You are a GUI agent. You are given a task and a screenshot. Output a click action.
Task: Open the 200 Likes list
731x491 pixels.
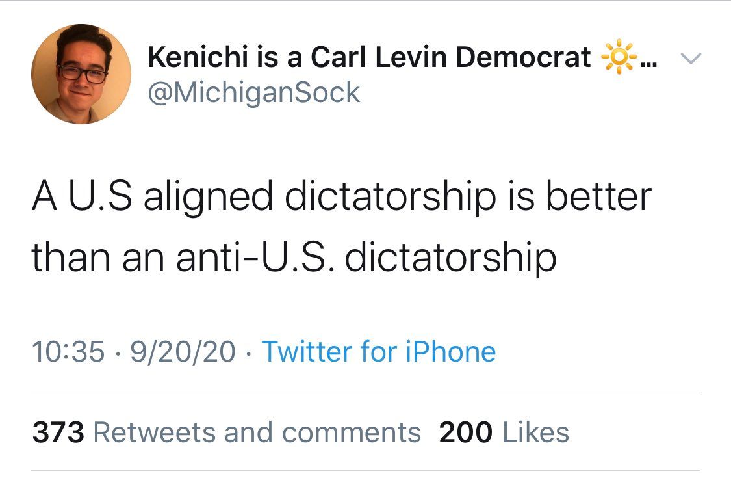504,432
